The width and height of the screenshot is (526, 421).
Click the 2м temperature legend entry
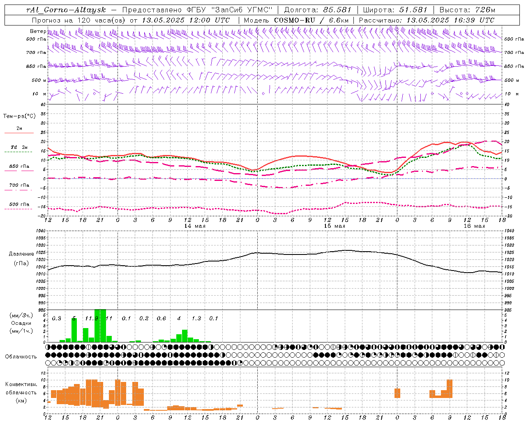point(19,129)
